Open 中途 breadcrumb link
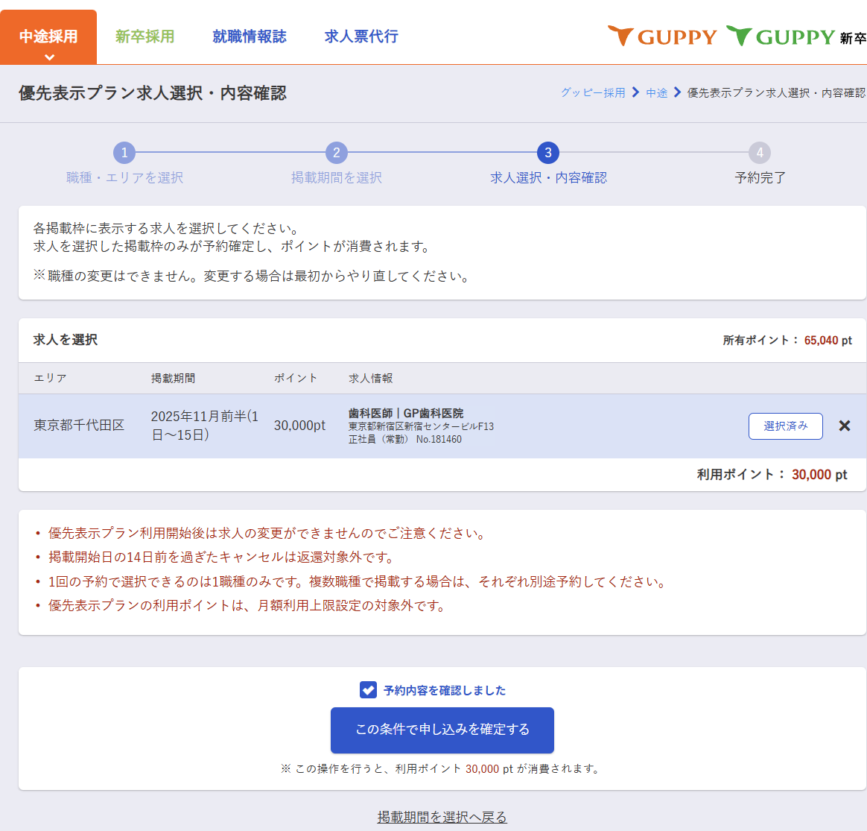 click(656, 93)
